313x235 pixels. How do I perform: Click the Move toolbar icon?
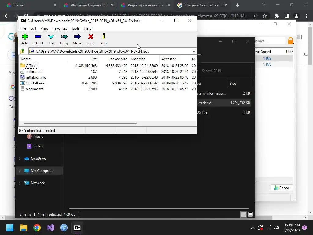77,39
